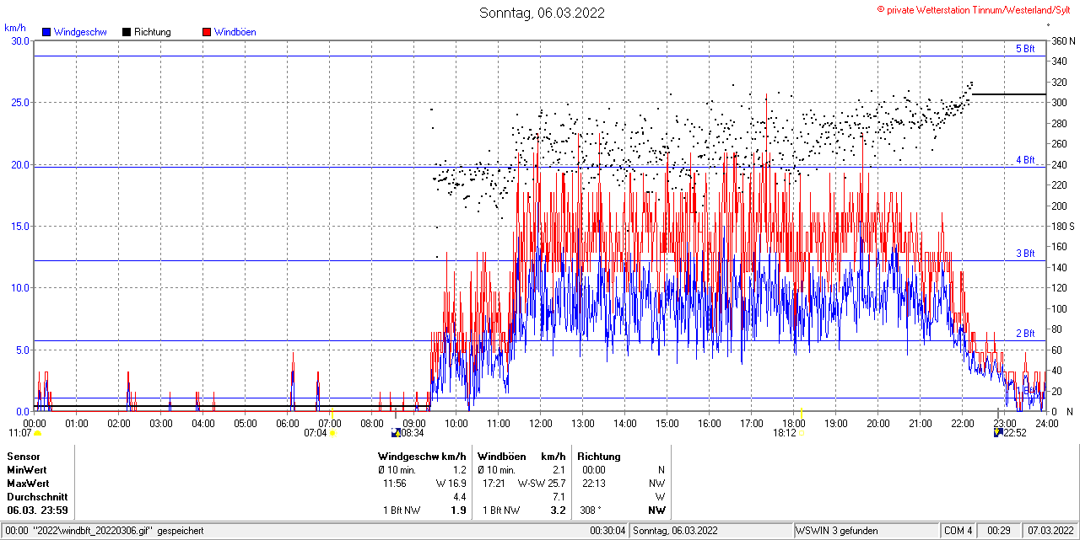Click the Sensor table header

(x=23, y=457)
